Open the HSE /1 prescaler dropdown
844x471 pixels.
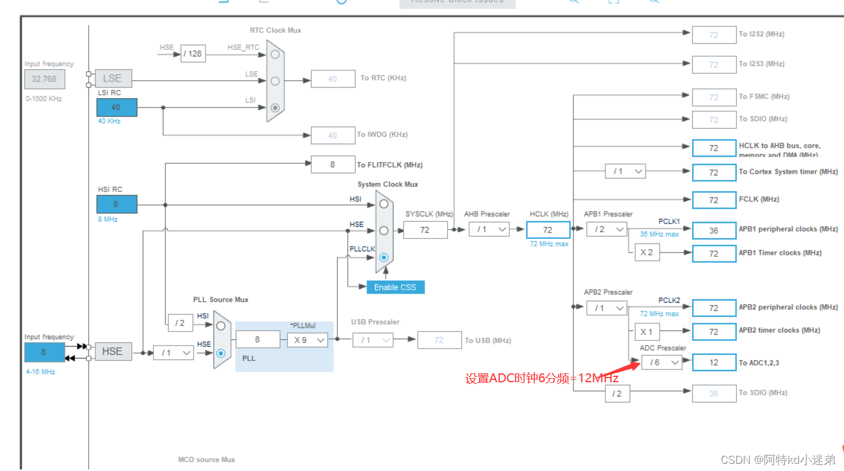click(173, 353)
